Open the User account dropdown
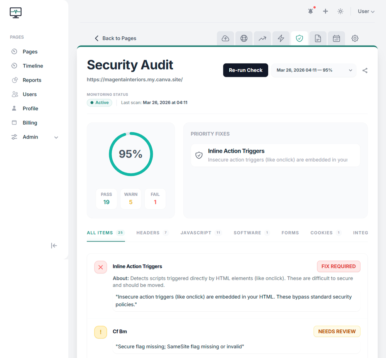 (x=366, y=11)
